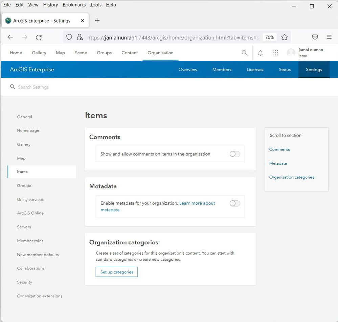Open Scene in the top navigation
Screen dimensions: 338x322
[x=81, y=53]
